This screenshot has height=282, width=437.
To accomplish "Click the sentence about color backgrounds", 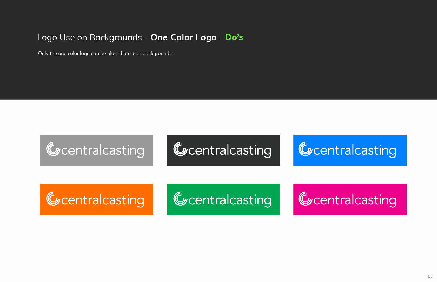I will click(x=105, y=54).
